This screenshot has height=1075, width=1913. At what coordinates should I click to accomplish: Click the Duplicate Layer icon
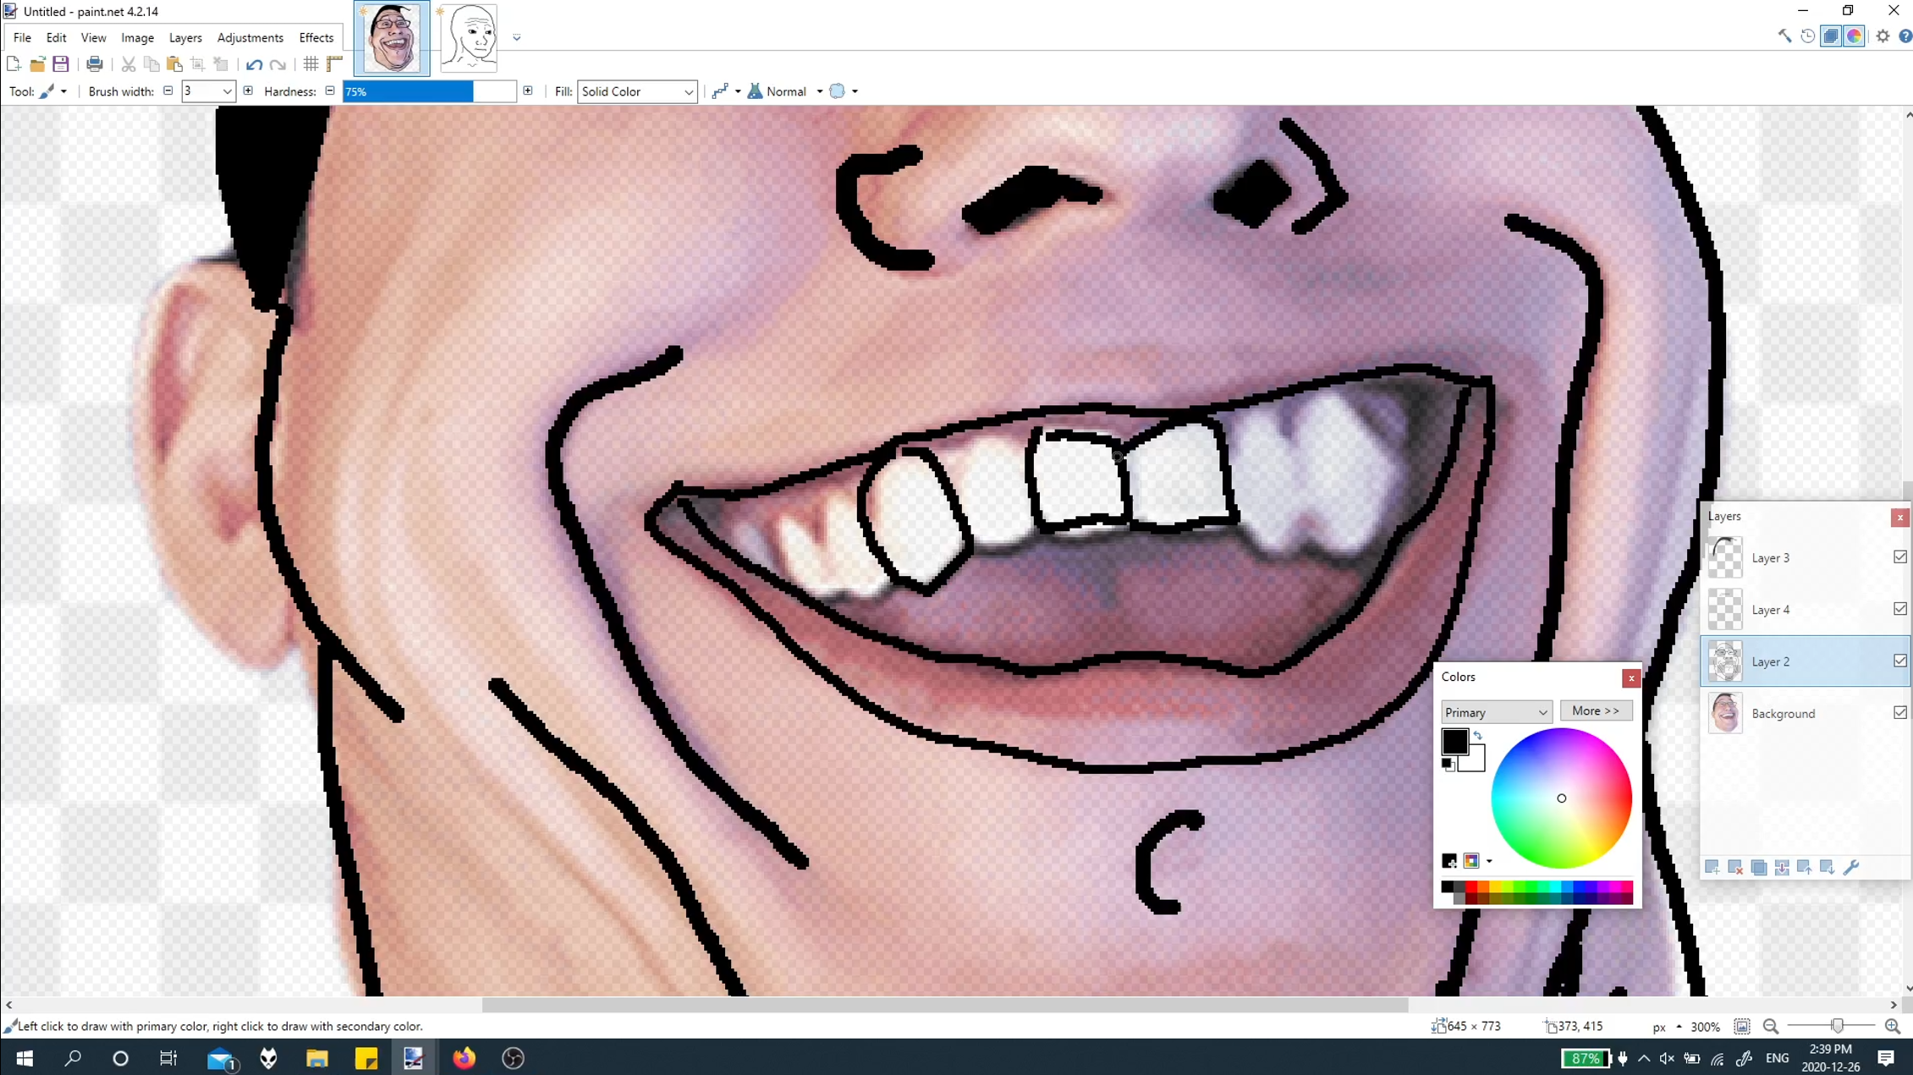pyautogui.click(x=1759, y=868)
